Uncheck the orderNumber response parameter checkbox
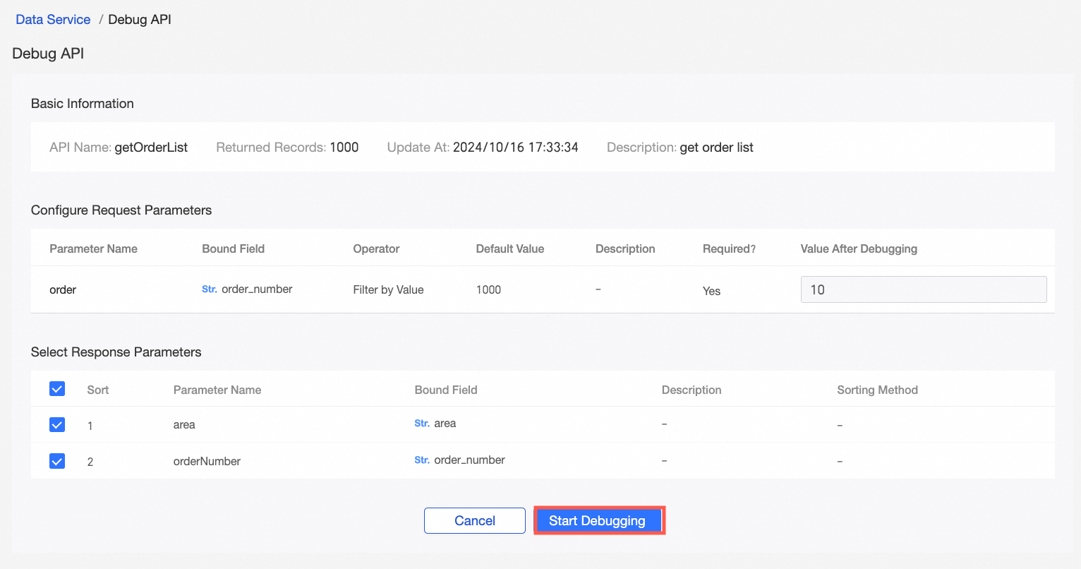Viewport: 1081px width, 569px height. (x=57, y=461)
